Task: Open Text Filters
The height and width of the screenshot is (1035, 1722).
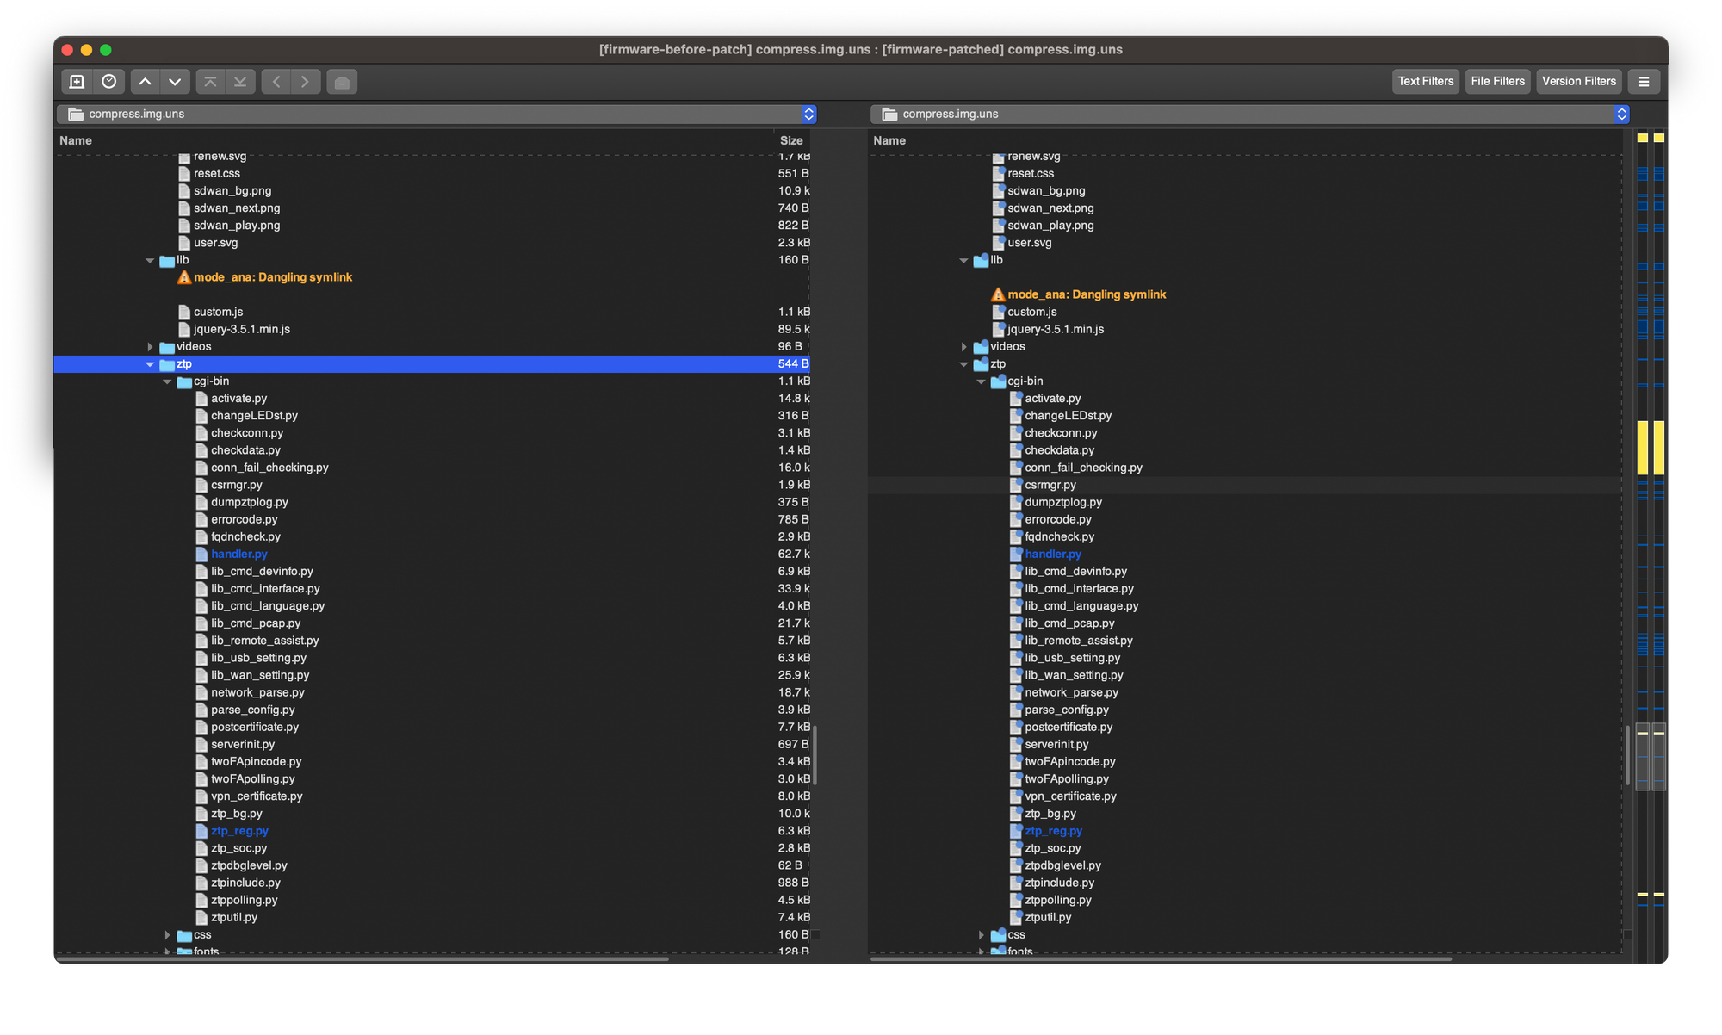Action: pyautogui.click(x=1425, y=82)
